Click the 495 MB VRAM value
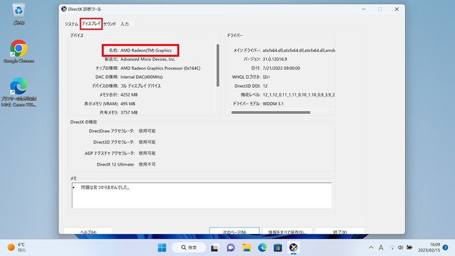The width and height of the screenshot is (455, 256). (128, 104)
